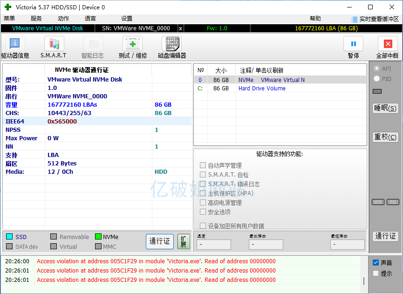Open the 语言 language menu
Viewport: 403px width, 294px height.
pos(90,19)
